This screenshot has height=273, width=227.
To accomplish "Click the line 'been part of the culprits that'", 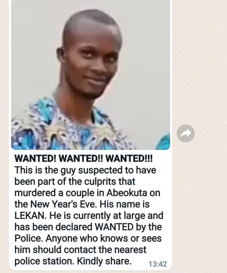I will click(75, 182).
